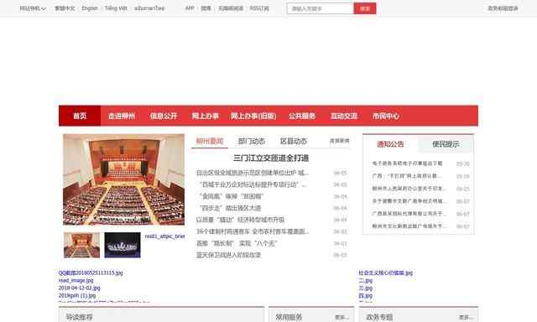Open the 公共服务 navigation item

[302, 116]
